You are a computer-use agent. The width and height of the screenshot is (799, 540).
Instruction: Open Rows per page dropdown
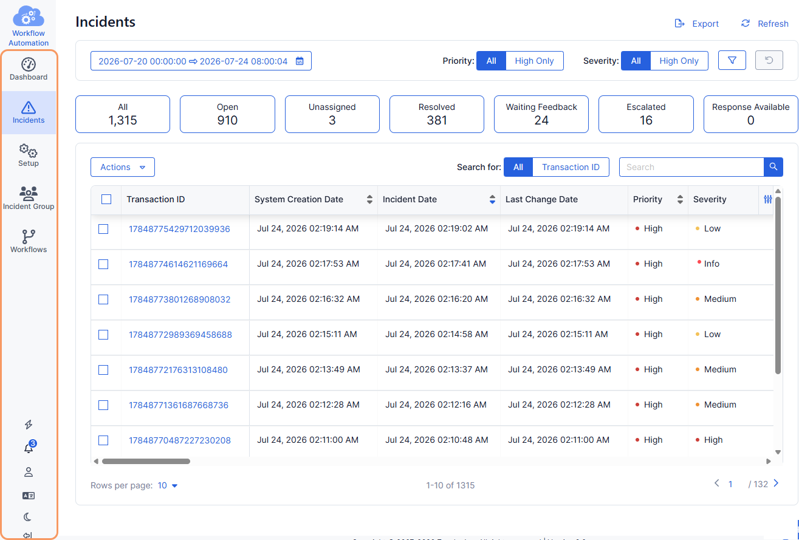tap(168, 485)
